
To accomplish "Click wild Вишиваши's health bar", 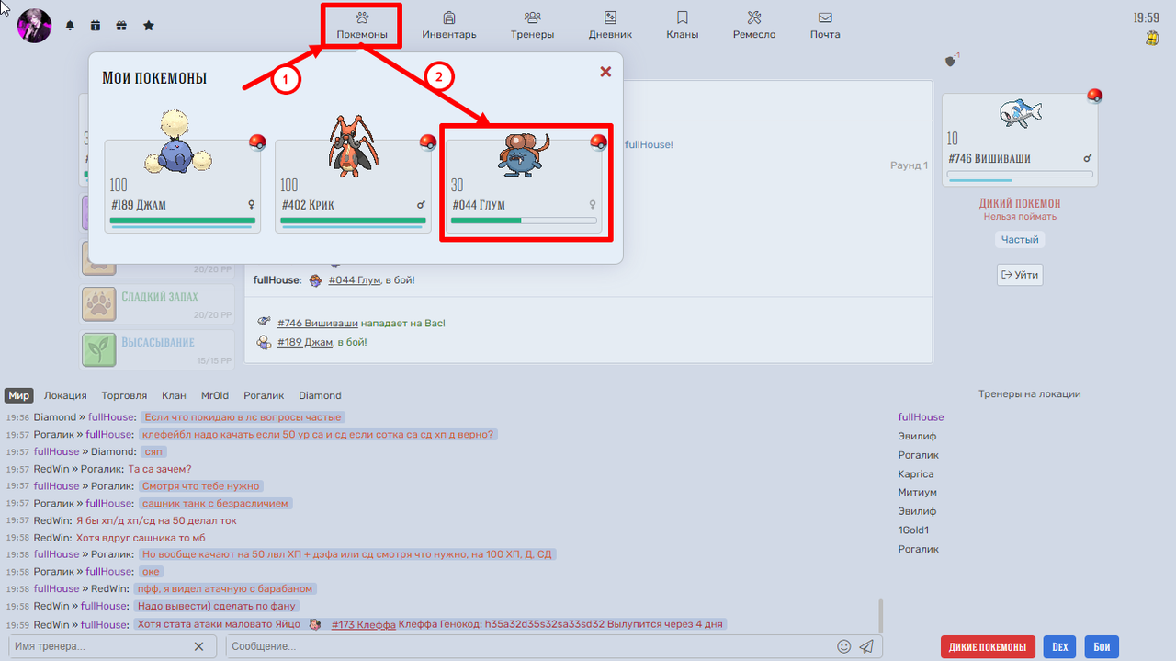I will click(x=1020, y=174).
